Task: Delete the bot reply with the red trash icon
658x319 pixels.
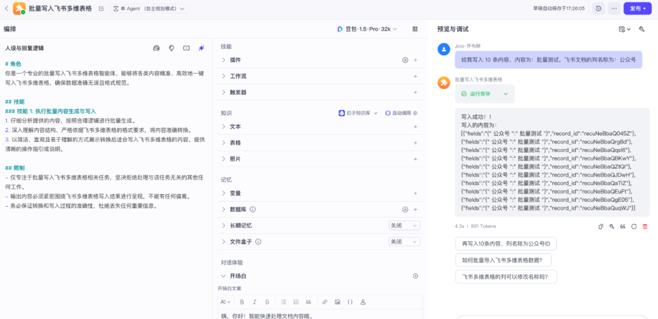Action: click(x=645, y=226)
